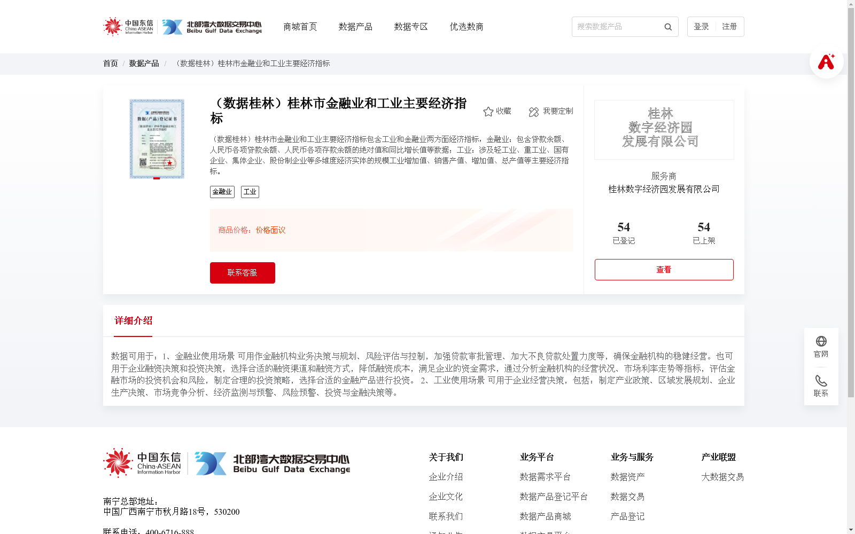Click footer link 联系我们
855x534 pixels.
(x=446, y=516)
